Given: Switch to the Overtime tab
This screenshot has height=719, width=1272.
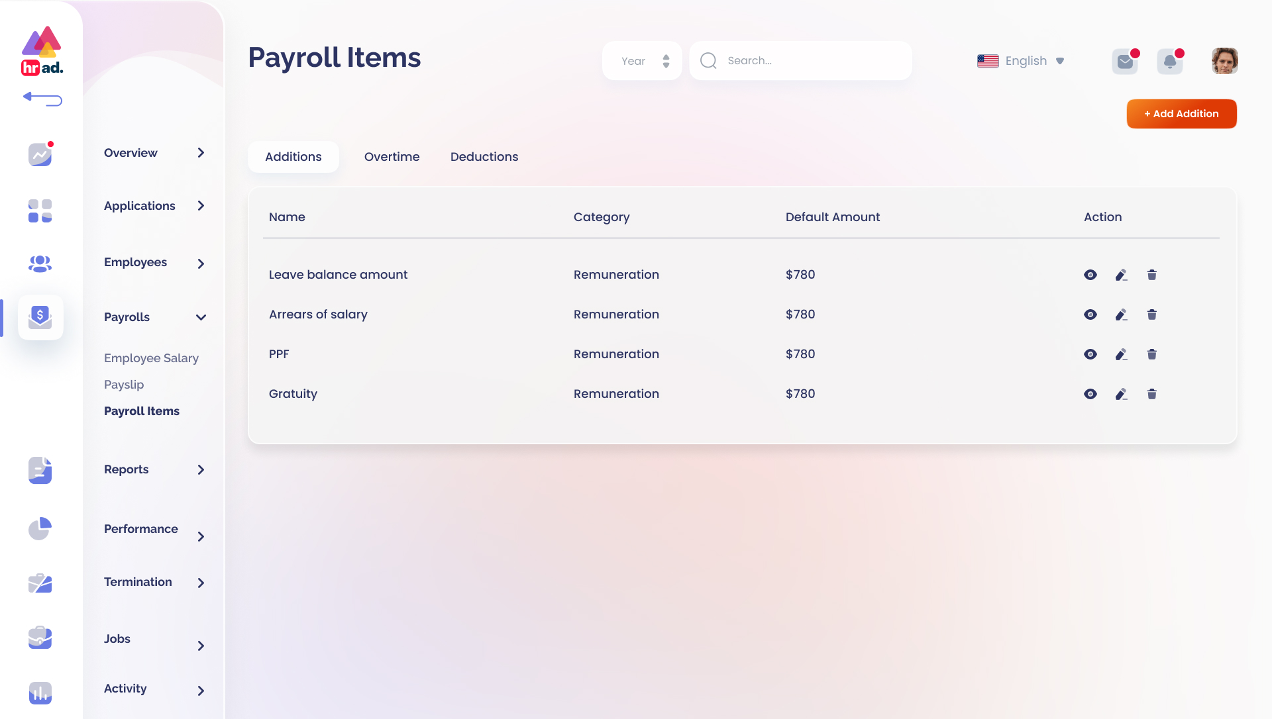Looking at the screenshot, I should coord(392,157).
